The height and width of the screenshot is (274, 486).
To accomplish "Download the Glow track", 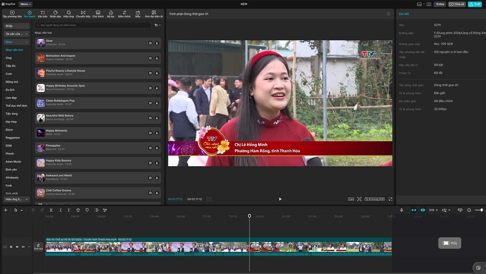I will (x=157, y=43).
